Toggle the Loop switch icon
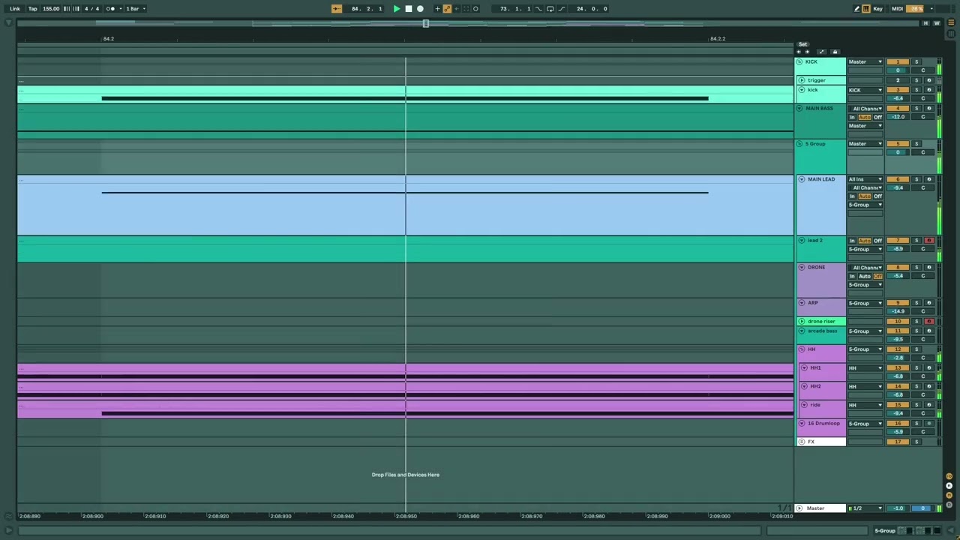 pyautogui.click(x=550, y=9)
